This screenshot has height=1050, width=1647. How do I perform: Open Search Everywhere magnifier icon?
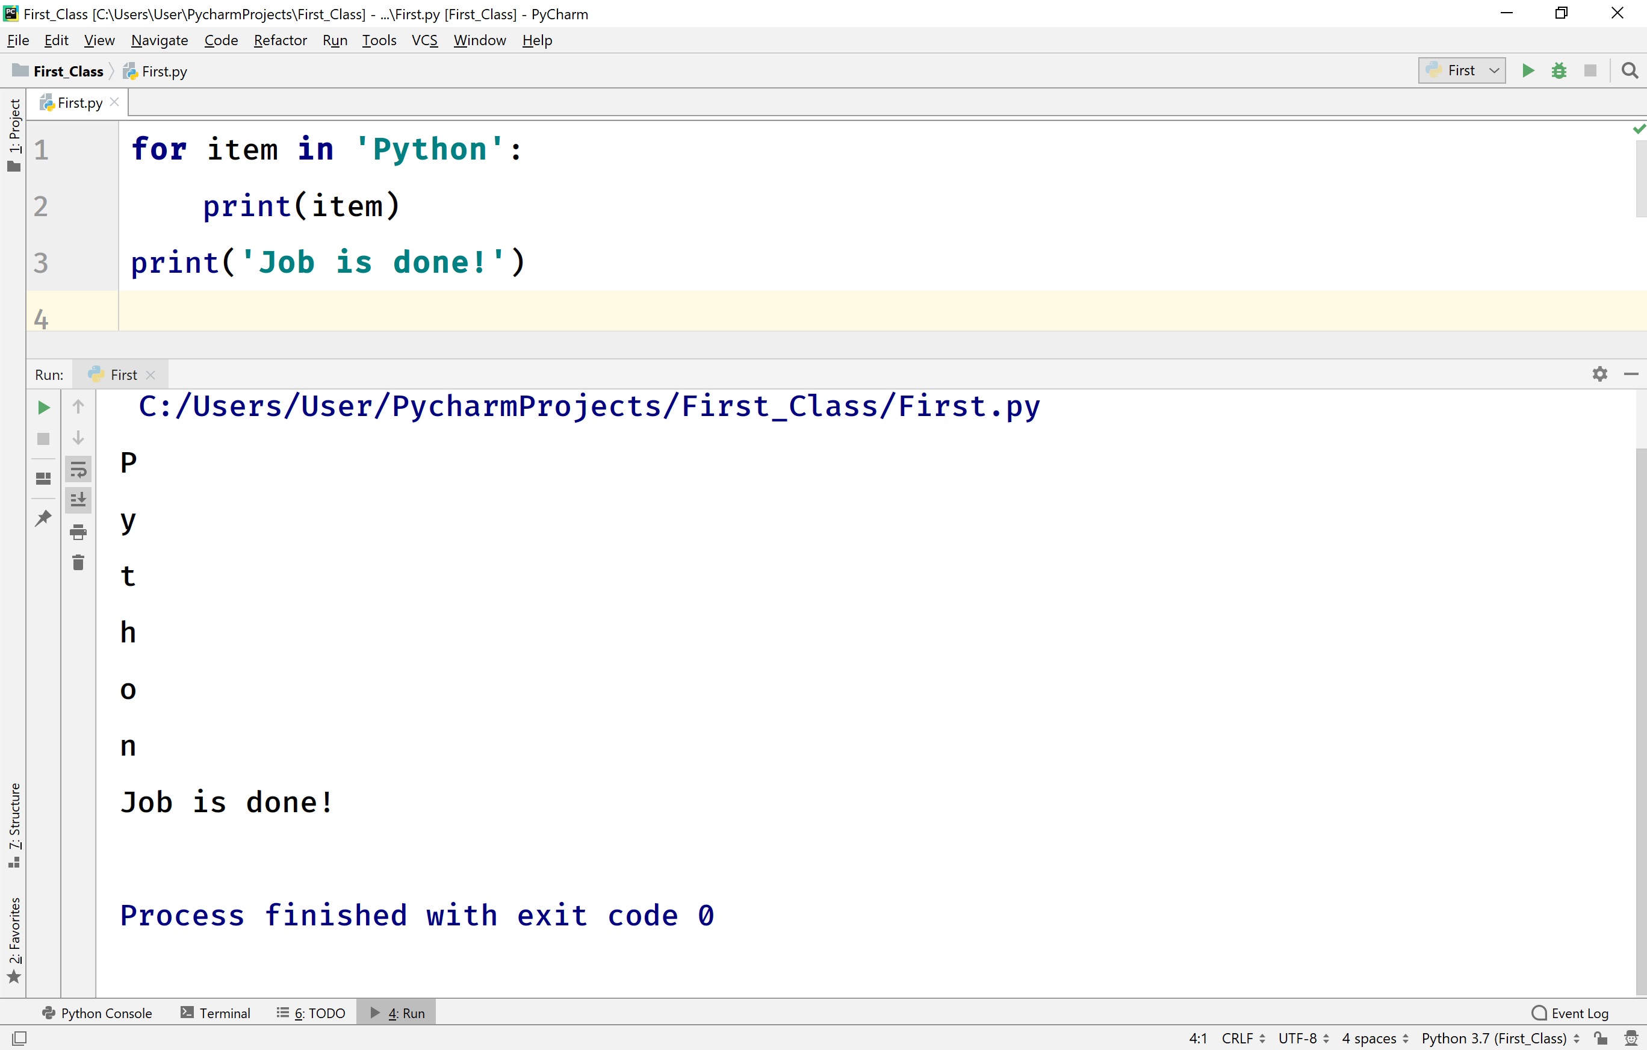click(x=1630, y=70)
